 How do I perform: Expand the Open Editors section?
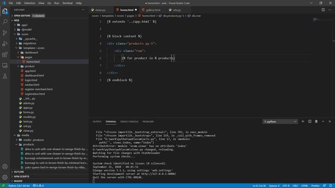50,16
